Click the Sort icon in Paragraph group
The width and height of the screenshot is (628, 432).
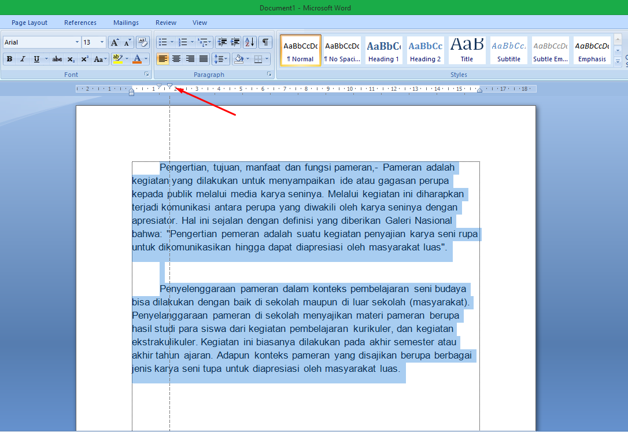click(249, 42)
